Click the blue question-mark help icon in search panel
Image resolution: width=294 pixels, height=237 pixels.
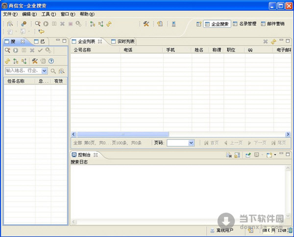pos(51,61)
